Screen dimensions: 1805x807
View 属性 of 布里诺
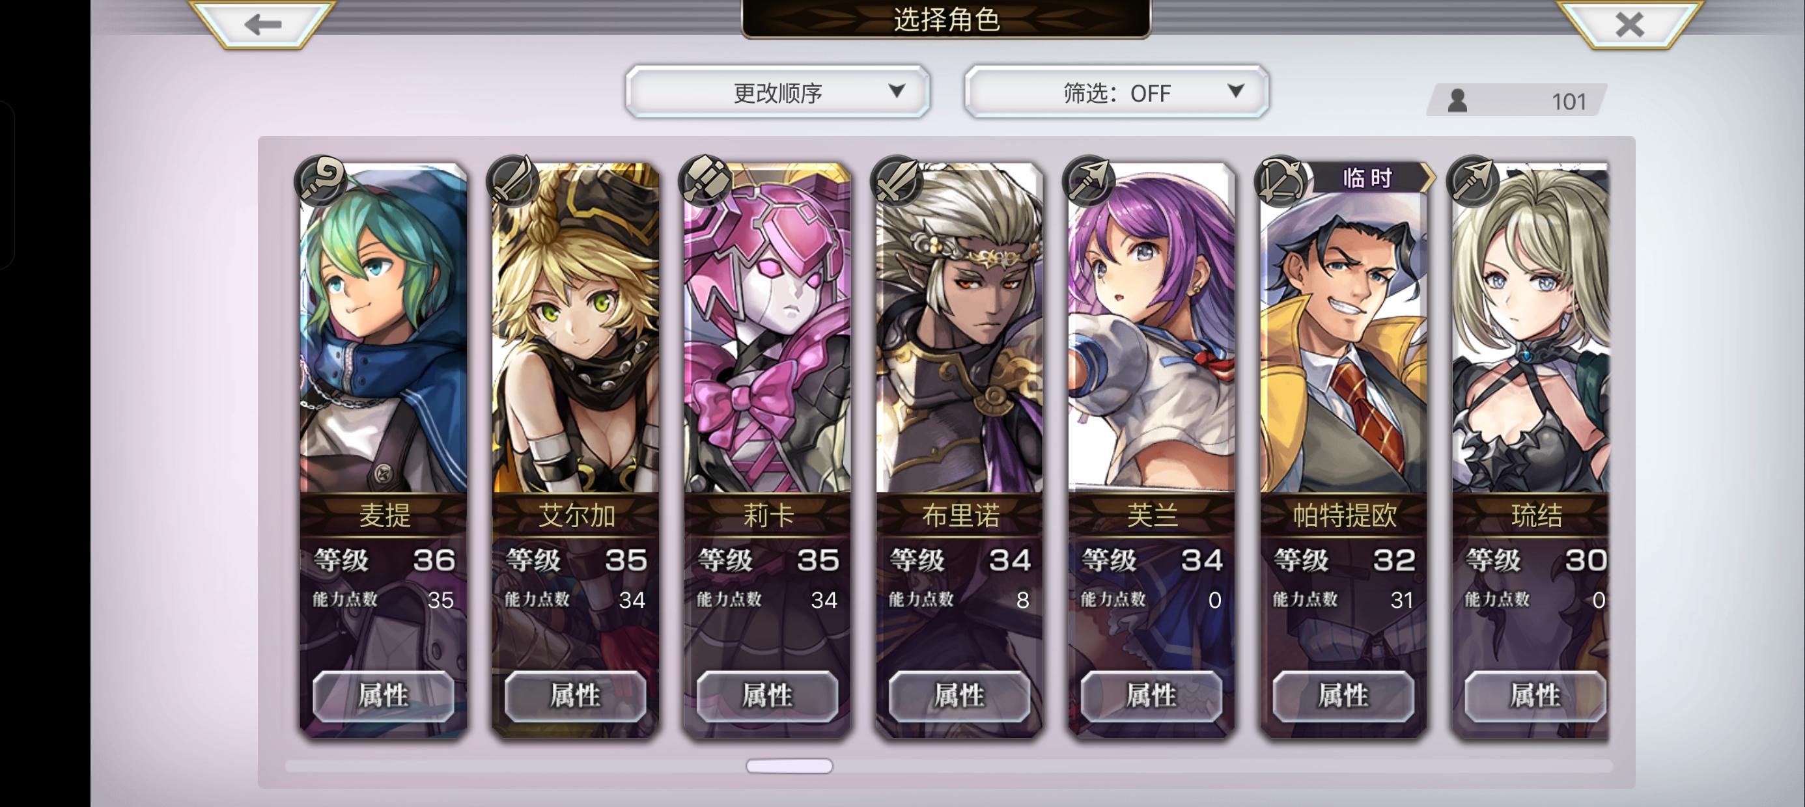point(959,696)
